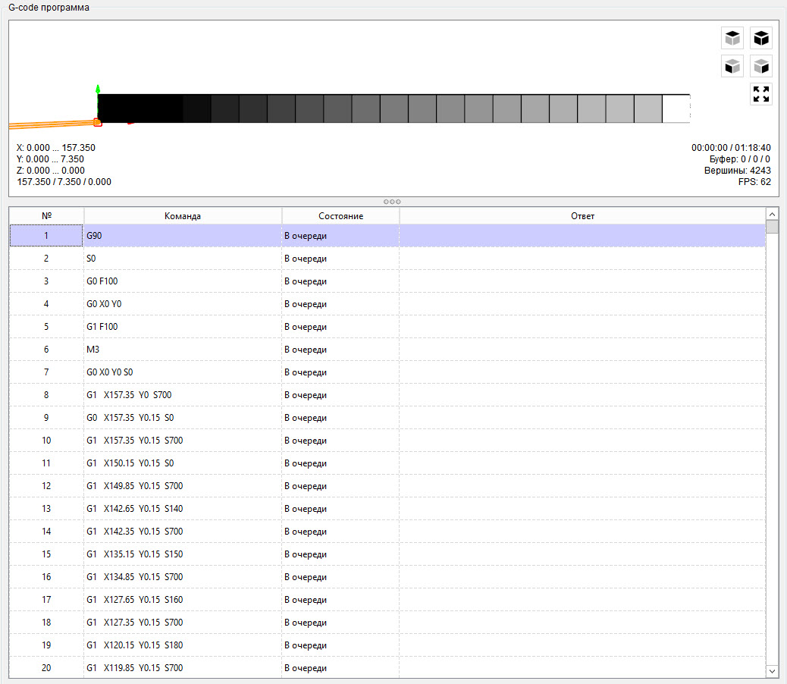
Task: Click the green Y axis arrow
Action: coord(98,89)
